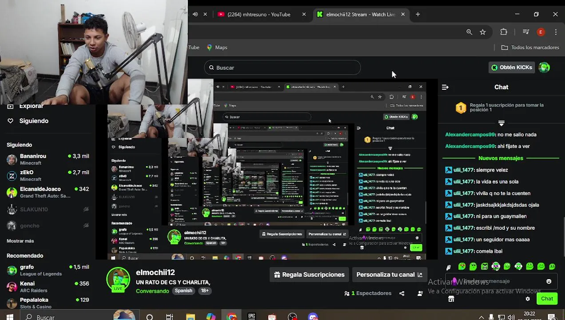Image resolution: width=565 pixels, height=320 pixels.
Task: Collapse the chat panel with arrow icon
Action: coord(445,87)
